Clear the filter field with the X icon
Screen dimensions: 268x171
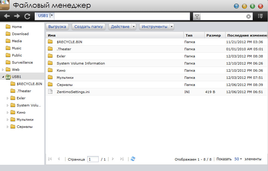pos(248,17)
